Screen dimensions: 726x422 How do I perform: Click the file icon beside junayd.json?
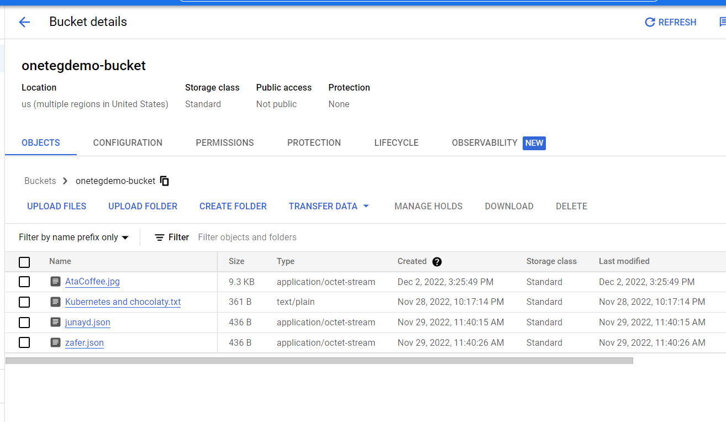point(55,322)
